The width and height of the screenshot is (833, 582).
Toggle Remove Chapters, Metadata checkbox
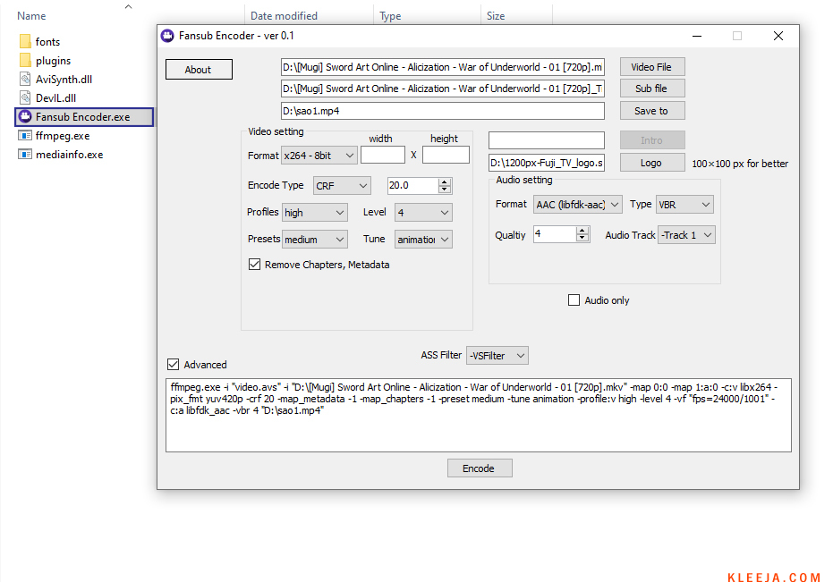pyautogui.click(x=255, y=265)
